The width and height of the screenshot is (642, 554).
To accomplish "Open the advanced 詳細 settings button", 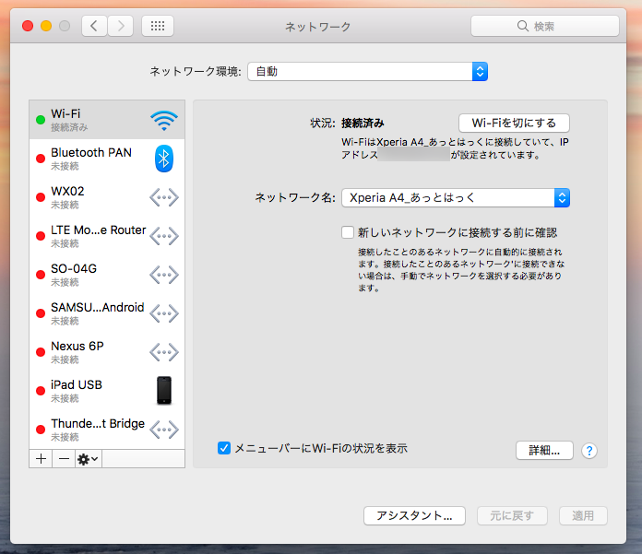I will (x=544, y=451).
